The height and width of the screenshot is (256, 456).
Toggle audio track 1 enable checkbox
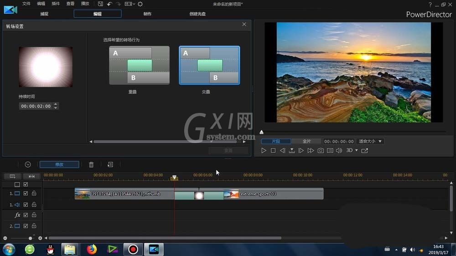pyautogui.click(x=26, y=205)
